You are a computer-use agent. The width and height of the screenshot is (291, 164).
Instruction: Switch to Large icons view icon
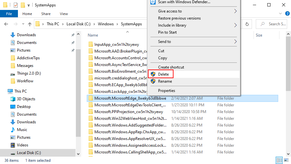click(x=286, y=160)
